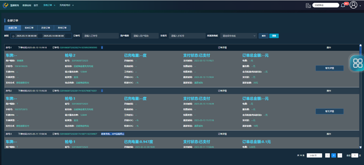Click the scrollbar down arrow of the order list
Viewport: 364px width, 165px height.
pyautogui.click(x=361, y=147)
